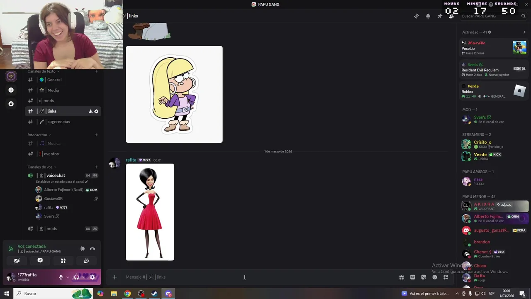531x299 pixels.
Task: Open !777rafita user profile avatar
Action: (11, 277)
